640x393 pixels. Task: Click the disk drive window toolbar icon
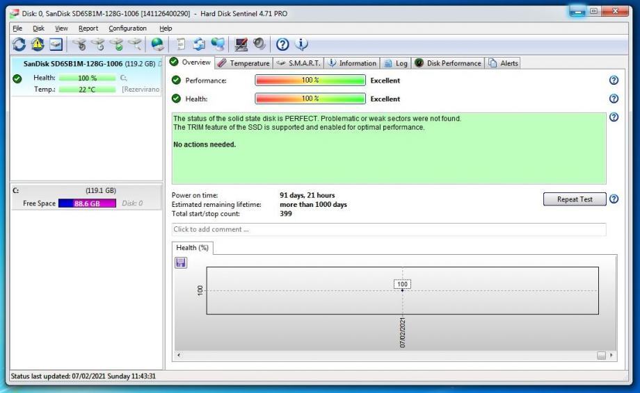(56, 44)
